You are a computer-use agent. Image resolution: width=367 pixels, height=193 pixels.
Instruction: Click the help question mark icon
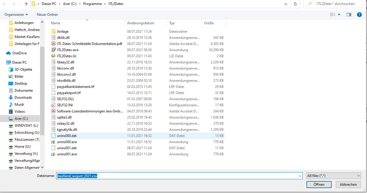(x=359, y=14)
